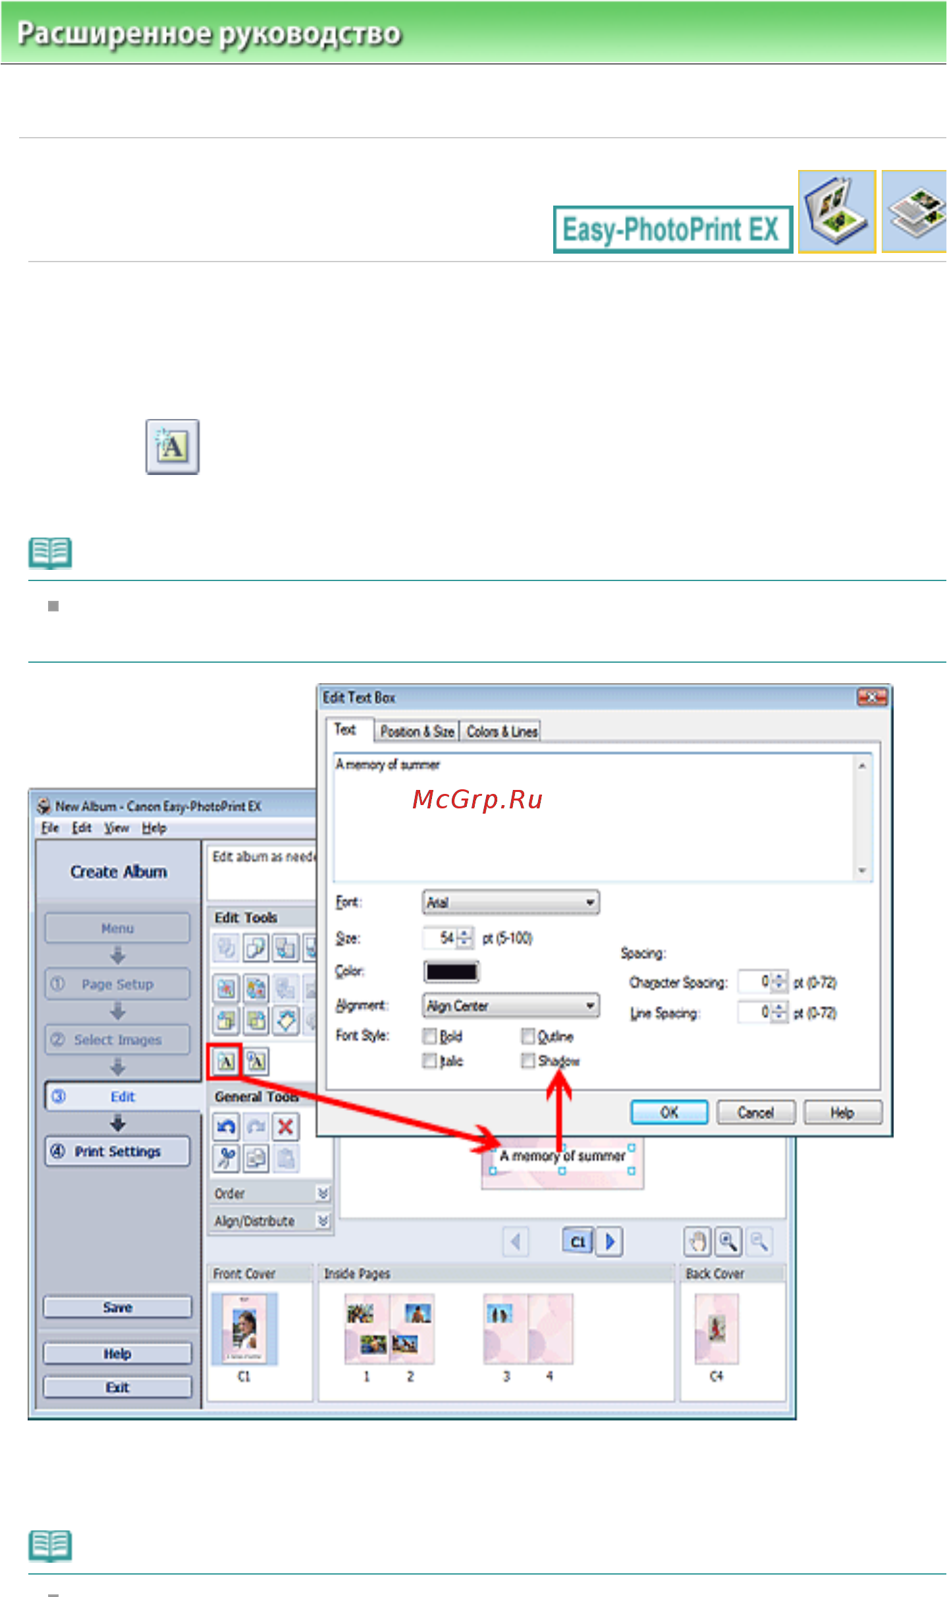
Task: Click the rotate frame icon in third tools row
Action: [x=285, y=1020]
